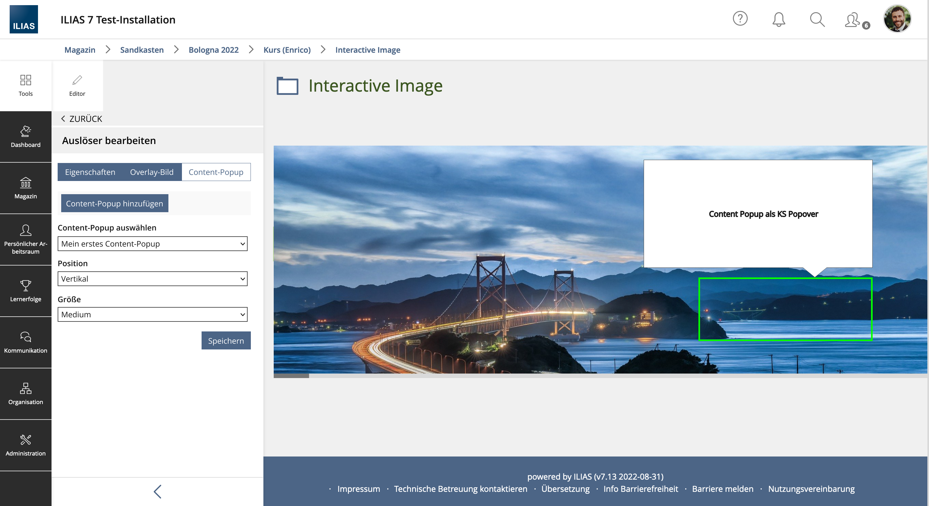The height and width of the screenshot is (506, 929).
Task: Open the notifications bell
Action: click(x=779, y=19)
